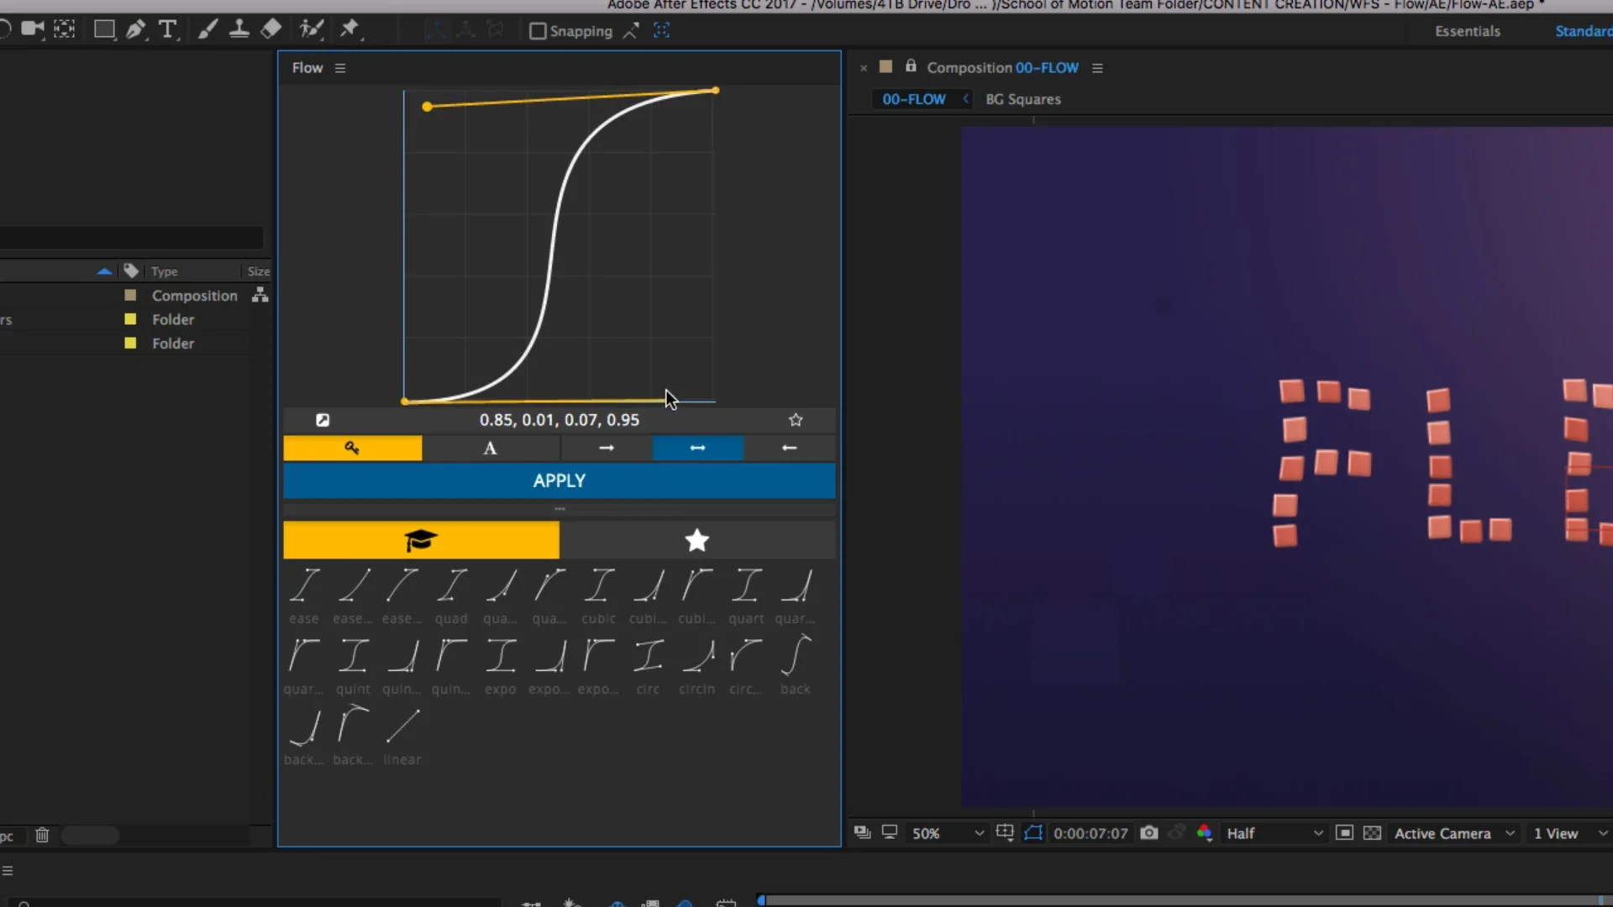Screen dimensions: 1613x907
Task: Click the mask and shape path visibility icon
Action: tap(1033, 833)
